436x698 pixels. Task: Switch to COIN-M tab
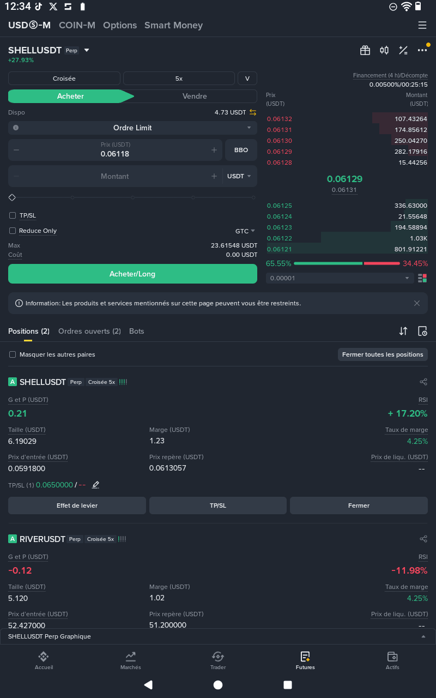(x=77, y=25)
